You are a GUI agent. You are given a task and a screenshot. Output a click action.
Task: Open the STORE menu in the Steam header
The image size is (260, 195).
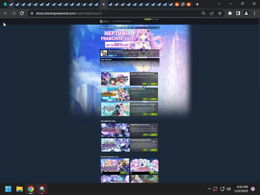114,21
